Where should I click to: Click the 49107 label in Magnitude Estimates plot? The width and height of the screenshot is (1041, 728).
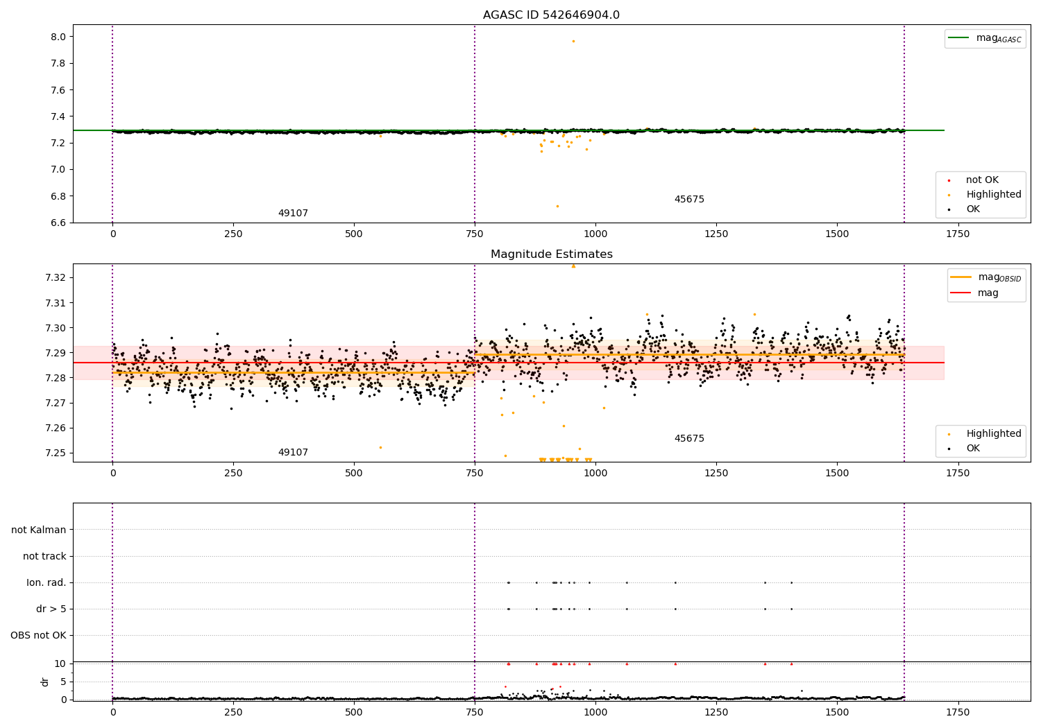tap(293, 453)
